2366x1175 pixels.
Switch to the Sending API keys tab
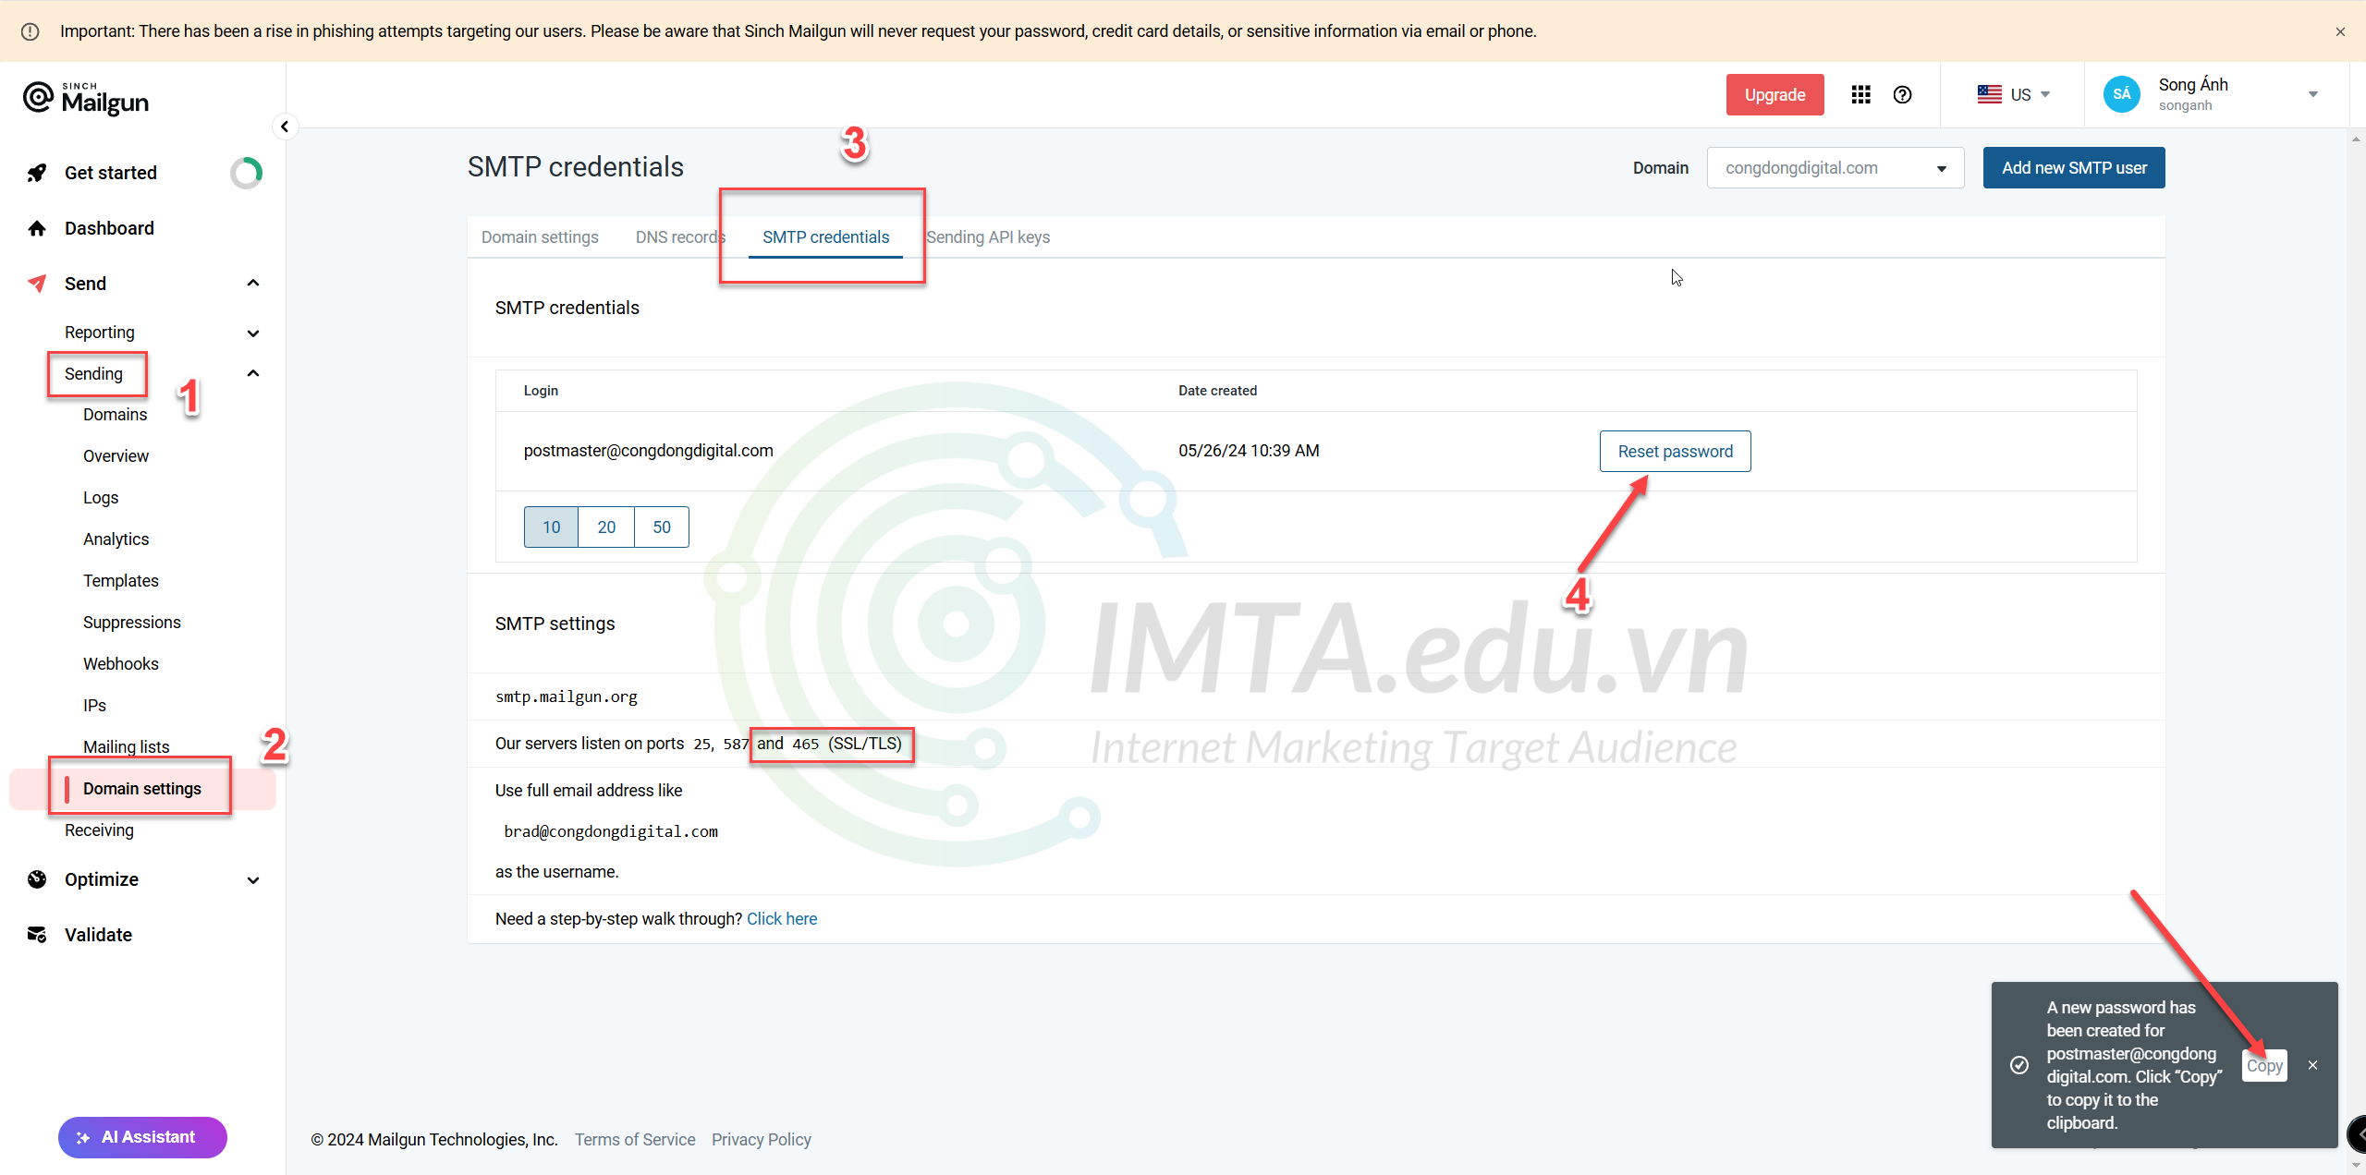988,237
